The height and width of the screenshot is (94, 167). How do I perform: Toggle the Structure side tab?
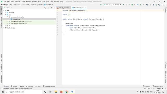tap(1, 58)
